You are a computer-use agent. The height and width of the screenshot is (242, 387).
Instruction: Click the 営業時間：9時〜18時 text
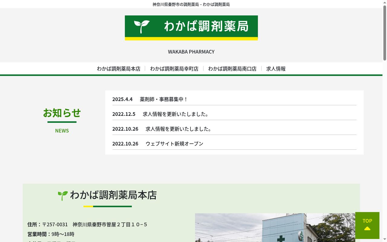tap(51, 234)
